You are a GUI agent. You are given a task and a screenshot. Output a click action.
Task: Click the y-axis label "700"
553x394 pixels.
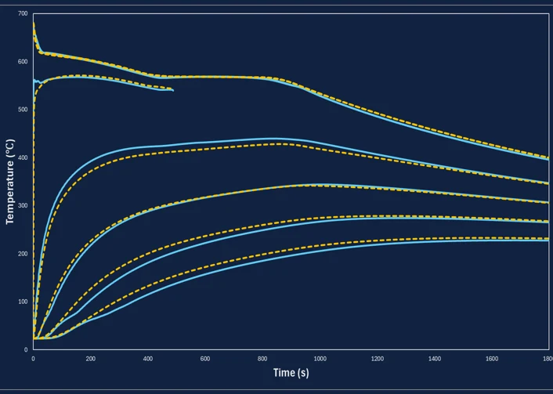coord(23,13)
